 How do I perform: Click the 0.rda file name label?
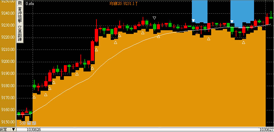point(30,4)
